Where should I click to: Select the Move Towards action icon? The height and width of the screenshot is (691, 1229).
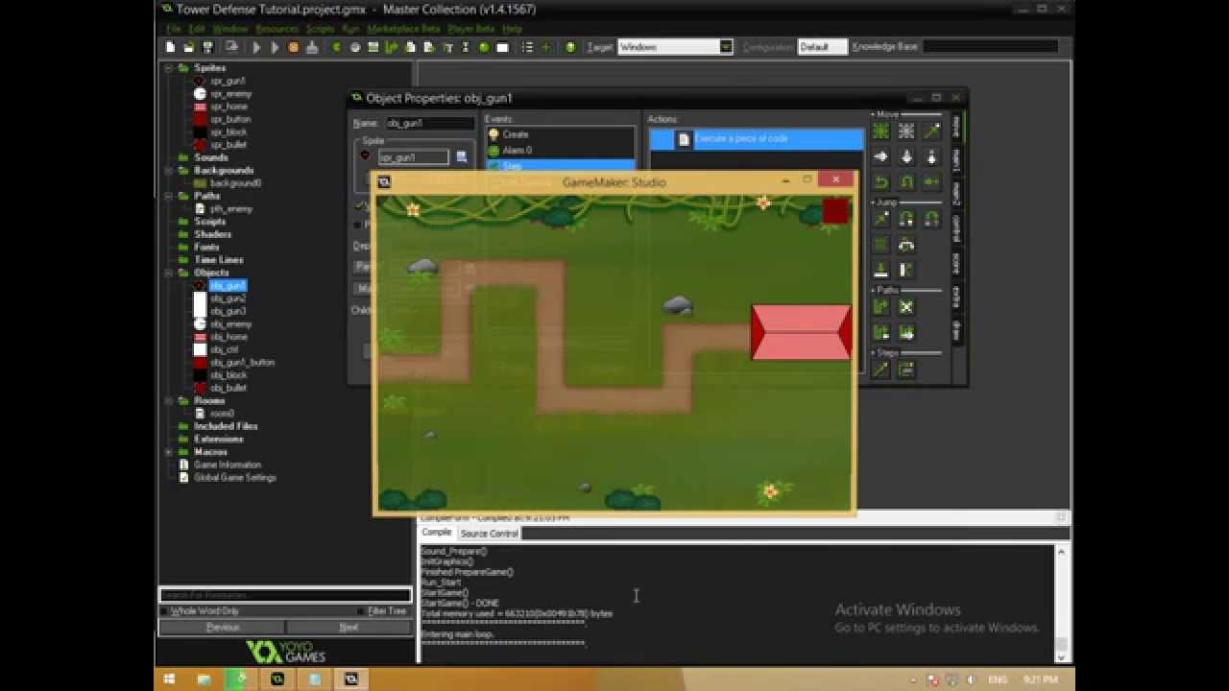(x=931, y=131)
